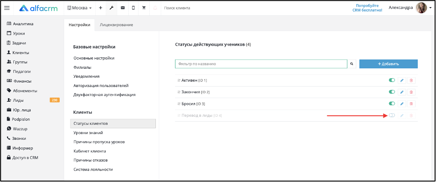Open Звонки in the sidebar

click(16, 138)
